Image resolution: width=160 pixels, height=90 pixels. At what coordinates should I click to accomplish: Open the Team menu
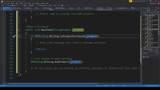click(x=25, y=3)
